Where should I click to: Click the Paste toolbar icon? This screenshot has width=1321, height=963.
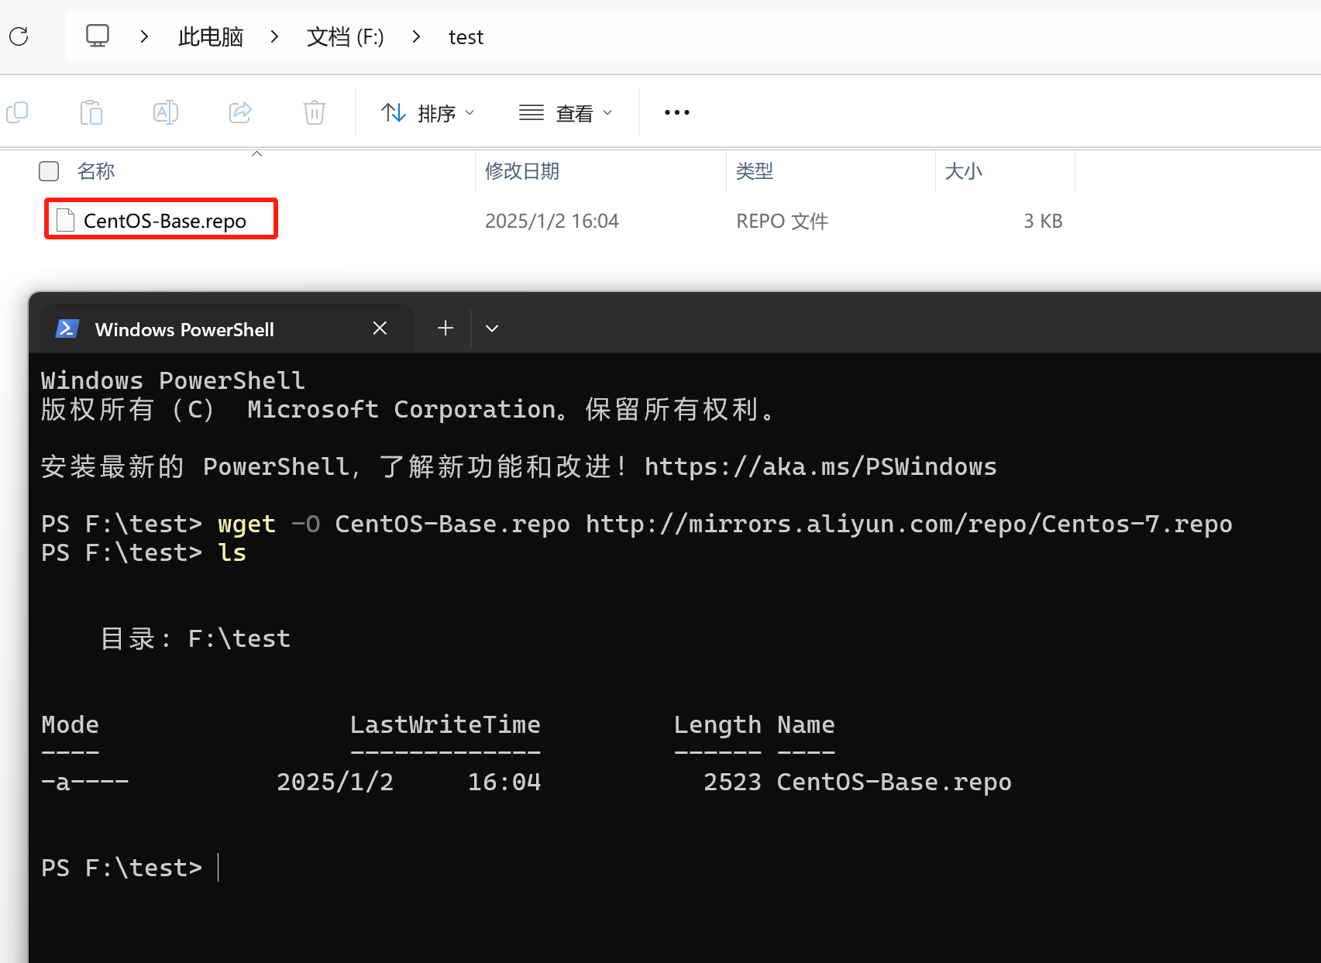point(91,113)
